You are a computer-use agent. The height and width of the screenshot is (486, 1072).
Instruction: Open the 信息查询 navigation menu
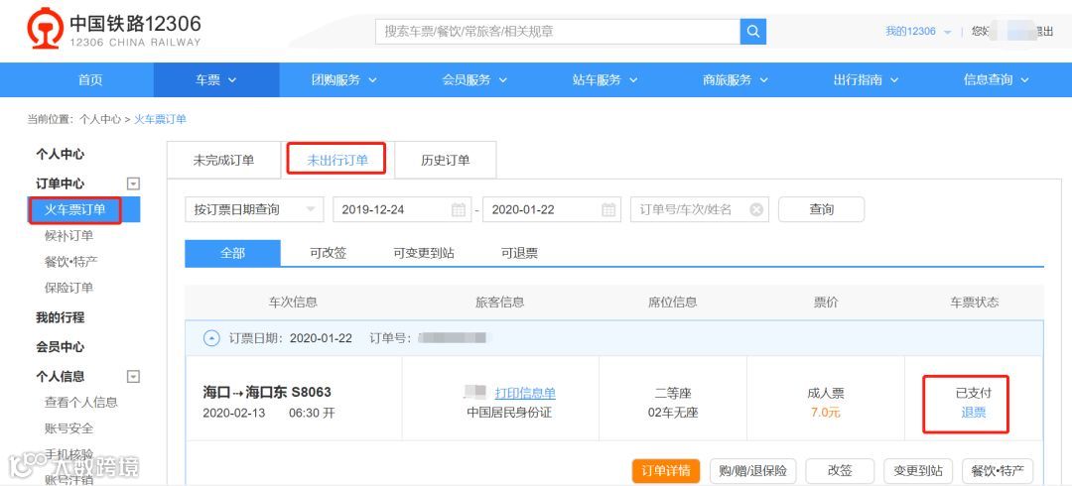tap(997, 80)
